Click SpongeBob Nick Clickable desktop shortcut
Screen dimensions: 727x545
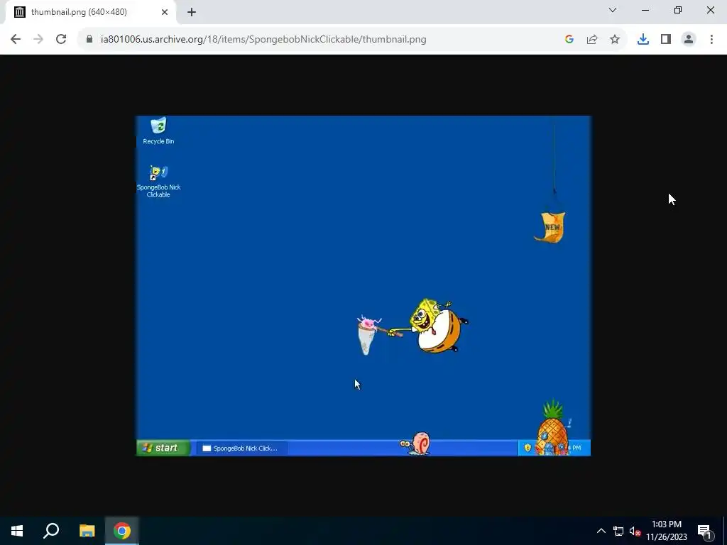[158, 181]
